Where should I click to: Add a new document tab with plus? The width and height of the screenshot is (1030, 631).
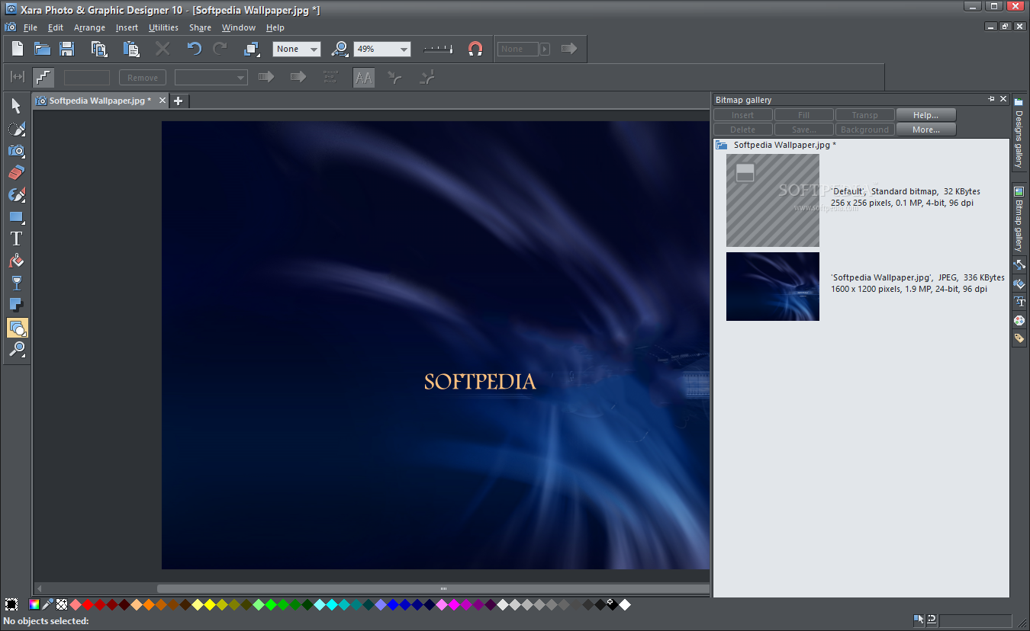click(x=178, y=101)
